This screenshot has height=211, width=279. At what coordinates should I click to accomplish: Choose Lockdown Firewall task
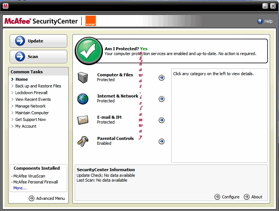click(31, 93)
